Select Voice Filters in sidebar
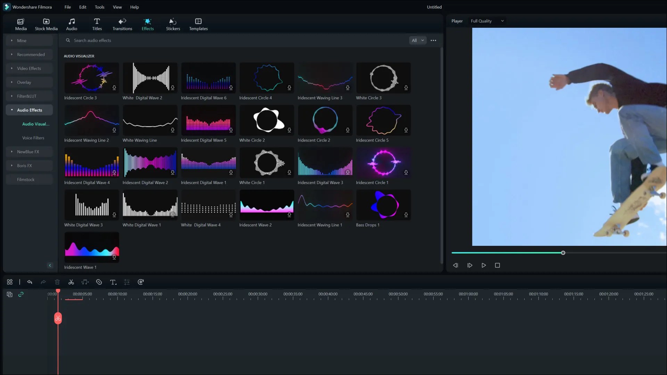This screenshot has height=375, width=667. pyautogui.click(x=33, y=138)
